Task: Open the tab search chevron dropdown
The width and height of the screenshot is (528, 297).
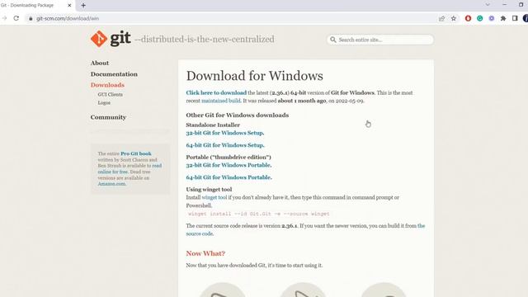Action: click(x=488, y=5)
